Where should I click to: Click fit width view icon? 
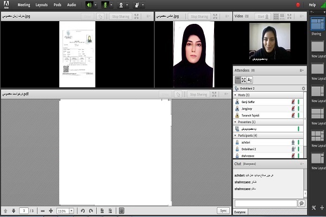tap(110, 211)
